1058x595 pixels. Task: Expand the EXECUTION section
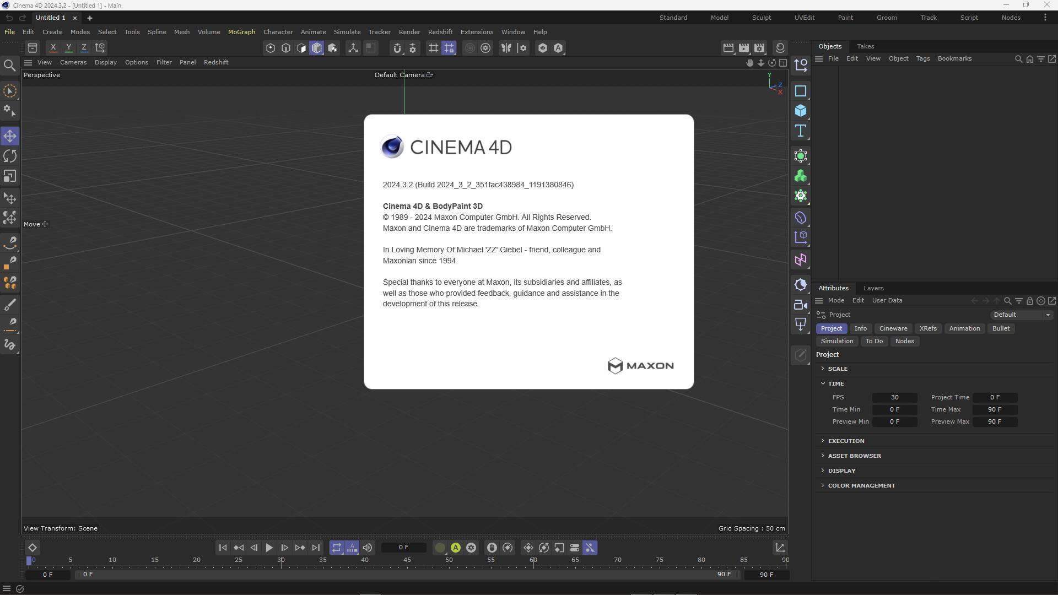tap(846, 441)
